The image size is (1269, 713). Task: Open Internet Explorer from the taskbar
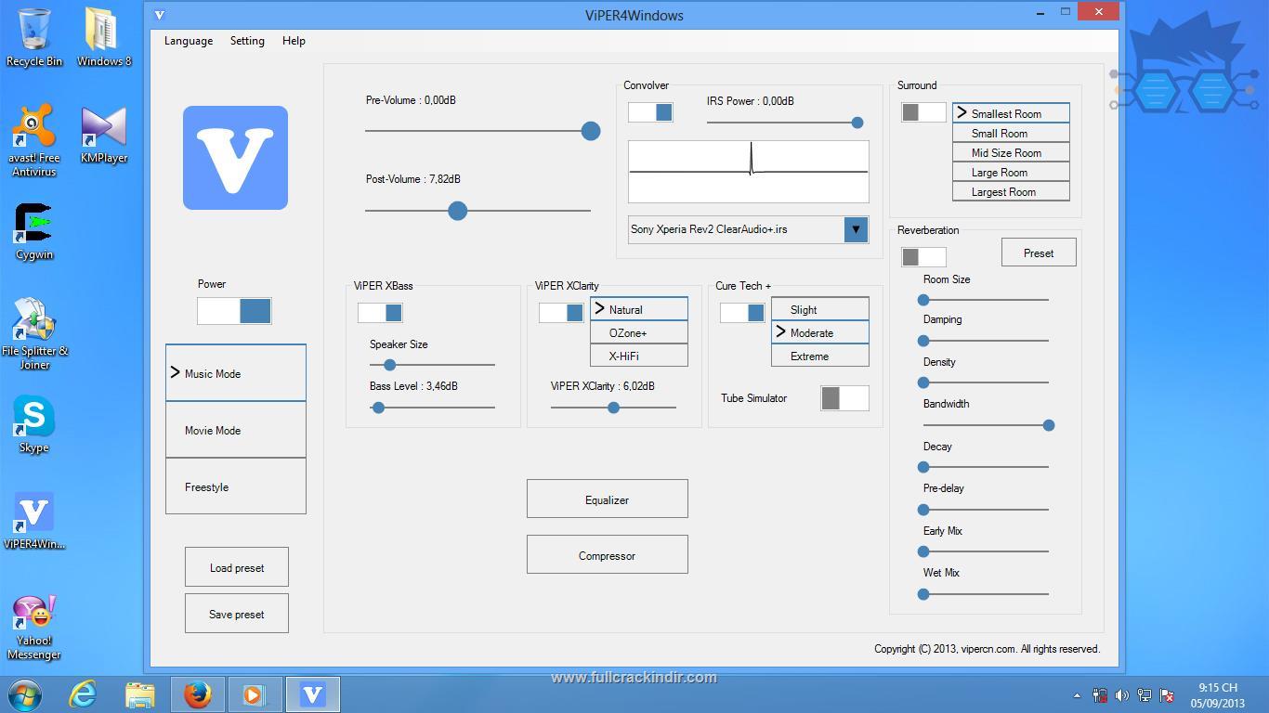(83, 694)
